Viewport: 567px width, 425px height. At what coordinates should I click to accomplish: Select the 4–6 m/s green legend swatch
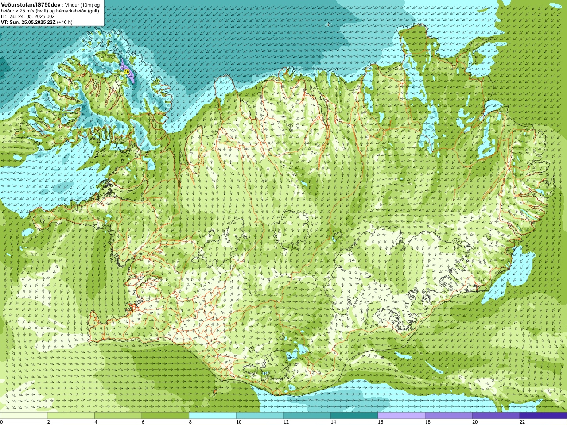pyautogui.click(x=118, y=416)
